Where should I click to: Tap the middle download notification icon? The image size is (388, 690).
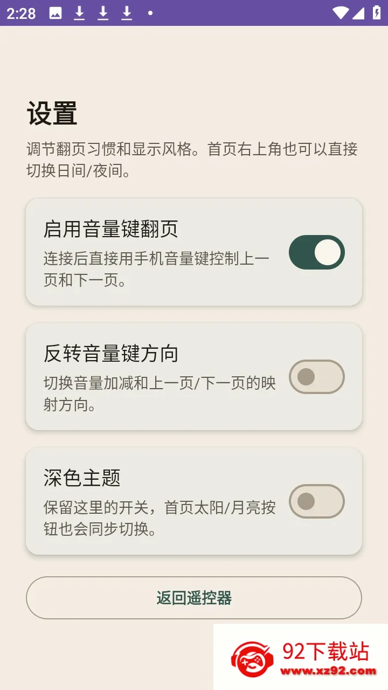(103, 13)
